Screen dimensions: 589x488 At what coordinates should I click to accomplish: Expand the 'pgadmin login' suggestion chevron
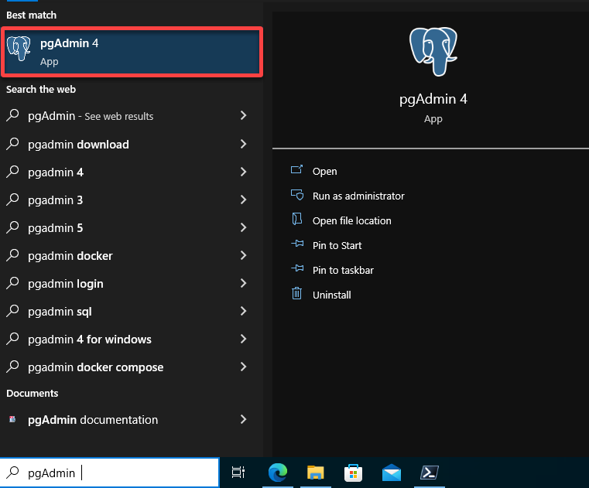[x=243, y=283]
